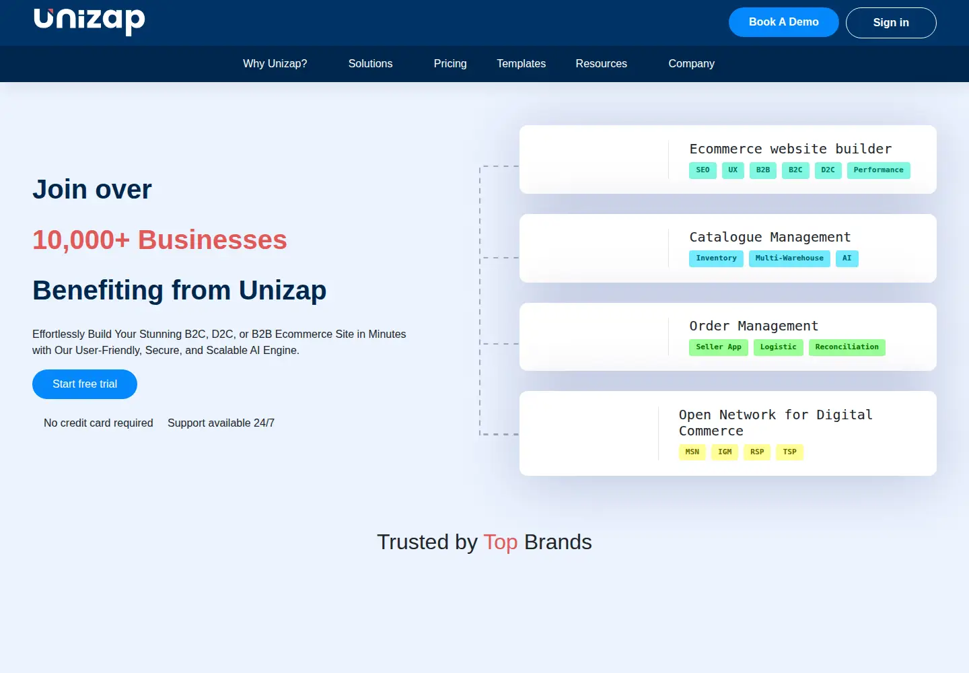Screen dimensions: 969x673
Task: Click the 'No credit card required' text
Action: point(98,423)
